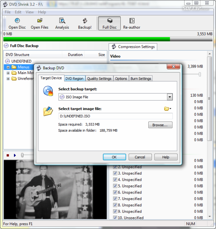Click the dialog Help button
The image size is (216, 229).
(x=166, y=157)
